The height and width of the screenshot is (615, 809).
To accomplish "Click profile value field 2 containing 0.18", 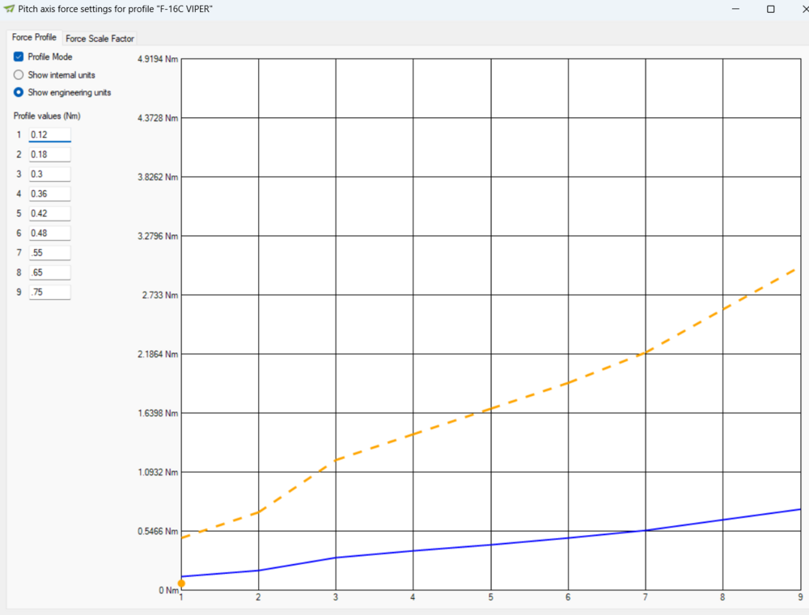I will pos(49,154).
